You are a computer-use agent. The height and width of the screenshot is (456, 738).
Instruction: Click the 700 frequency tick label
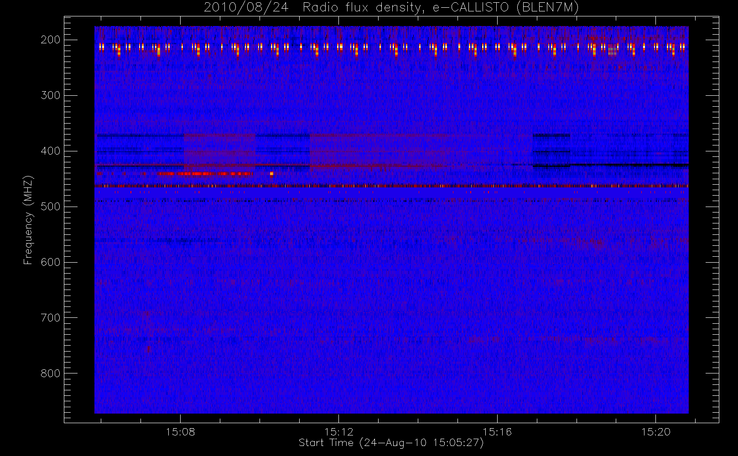pos(51,318)
